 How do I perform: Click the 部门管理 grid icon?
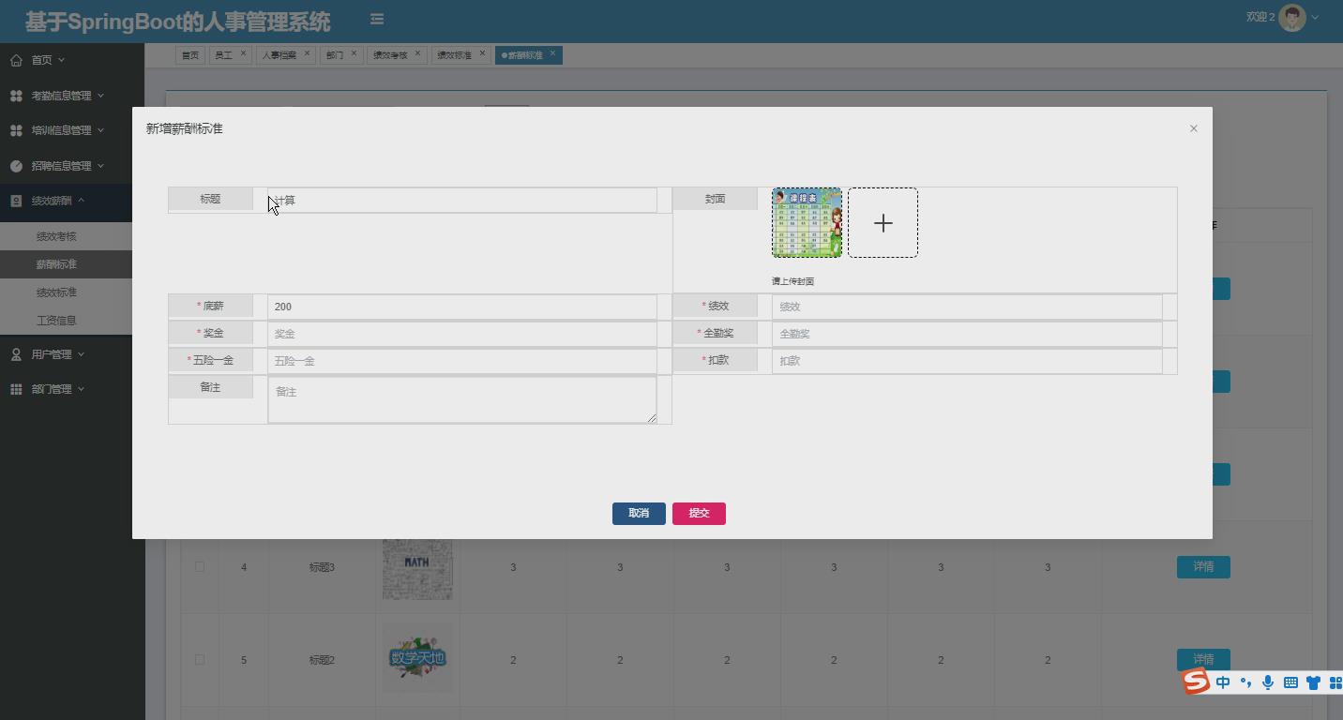(16, 389)
